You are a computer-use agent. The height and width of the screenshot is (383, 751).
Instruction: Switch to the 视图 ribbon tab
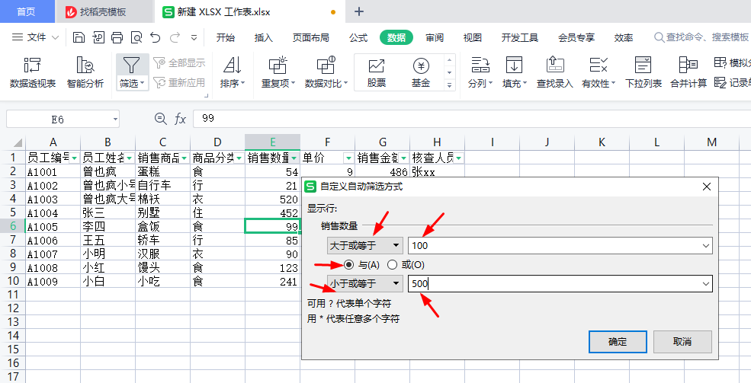[472, 38]
